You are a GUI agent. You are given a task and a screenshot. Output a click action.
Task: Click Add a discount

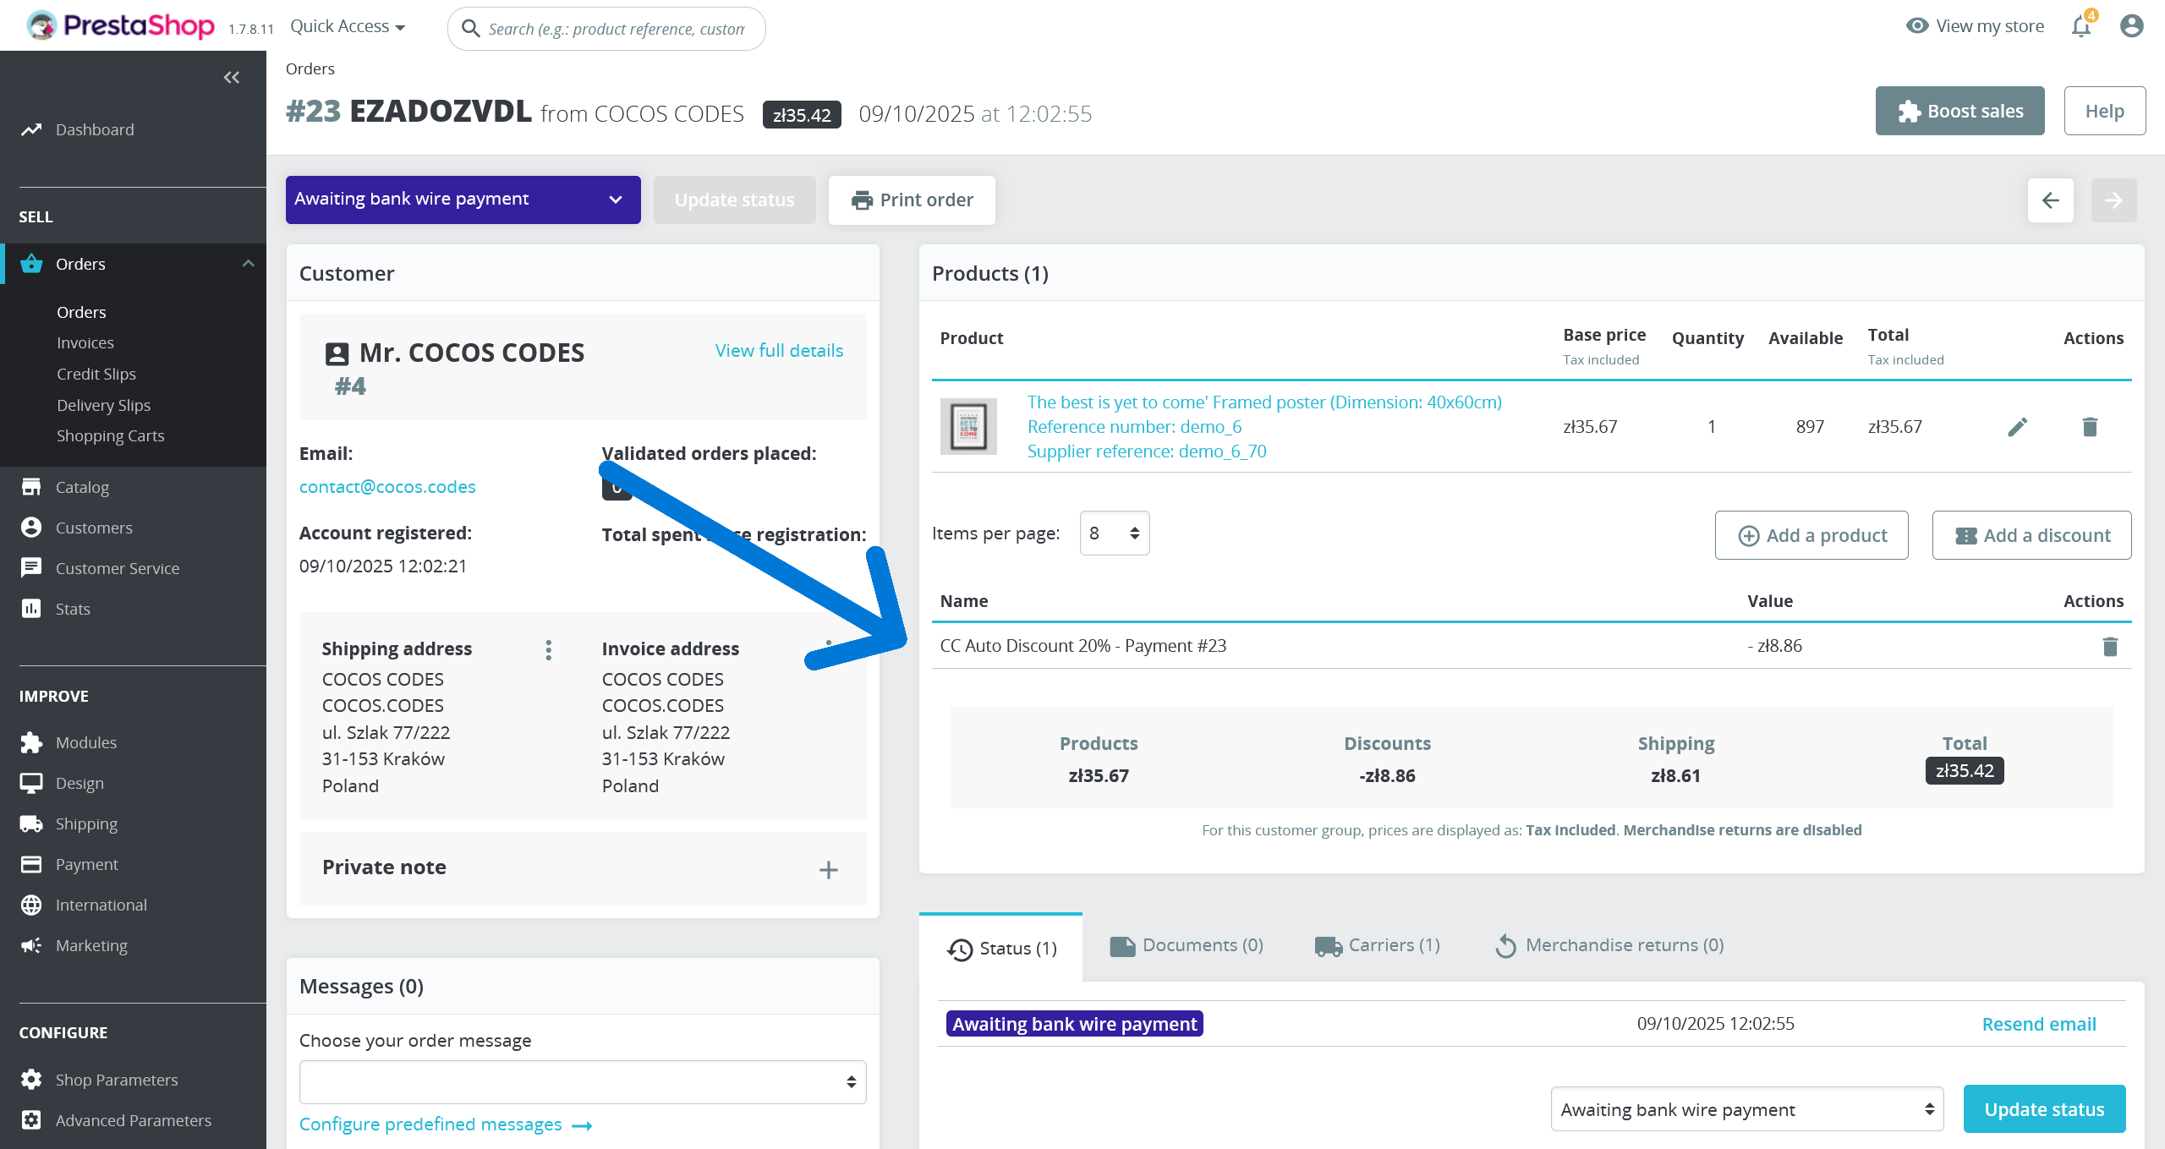(x=2033, y=534)
